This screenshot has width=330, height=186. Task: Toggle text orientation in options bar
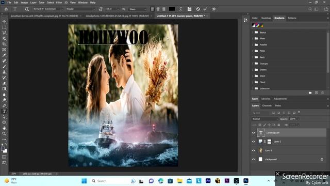27,9
